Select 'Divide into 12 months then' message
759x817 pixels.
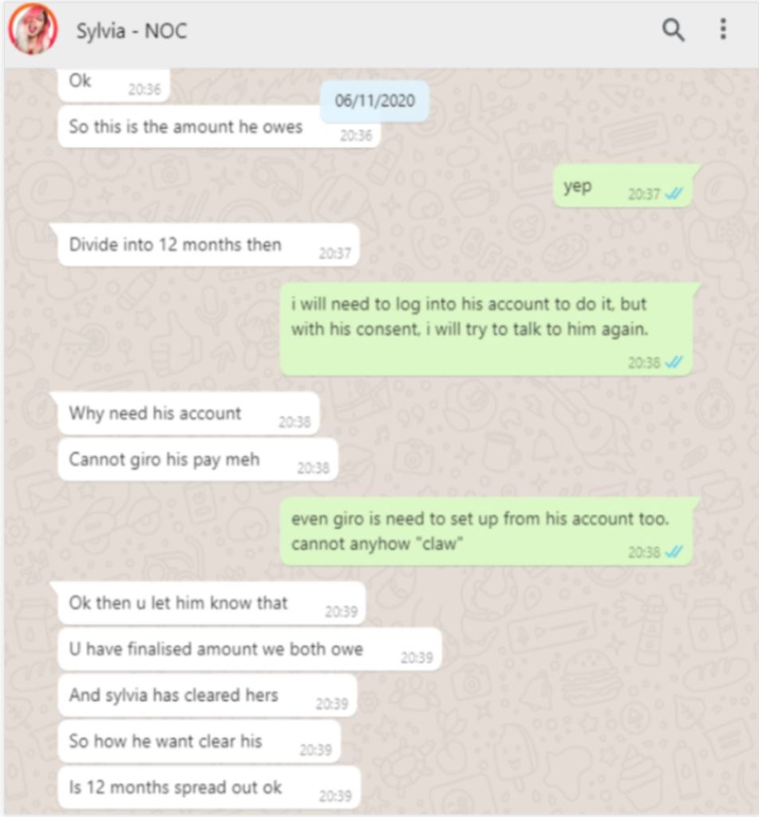206,245
